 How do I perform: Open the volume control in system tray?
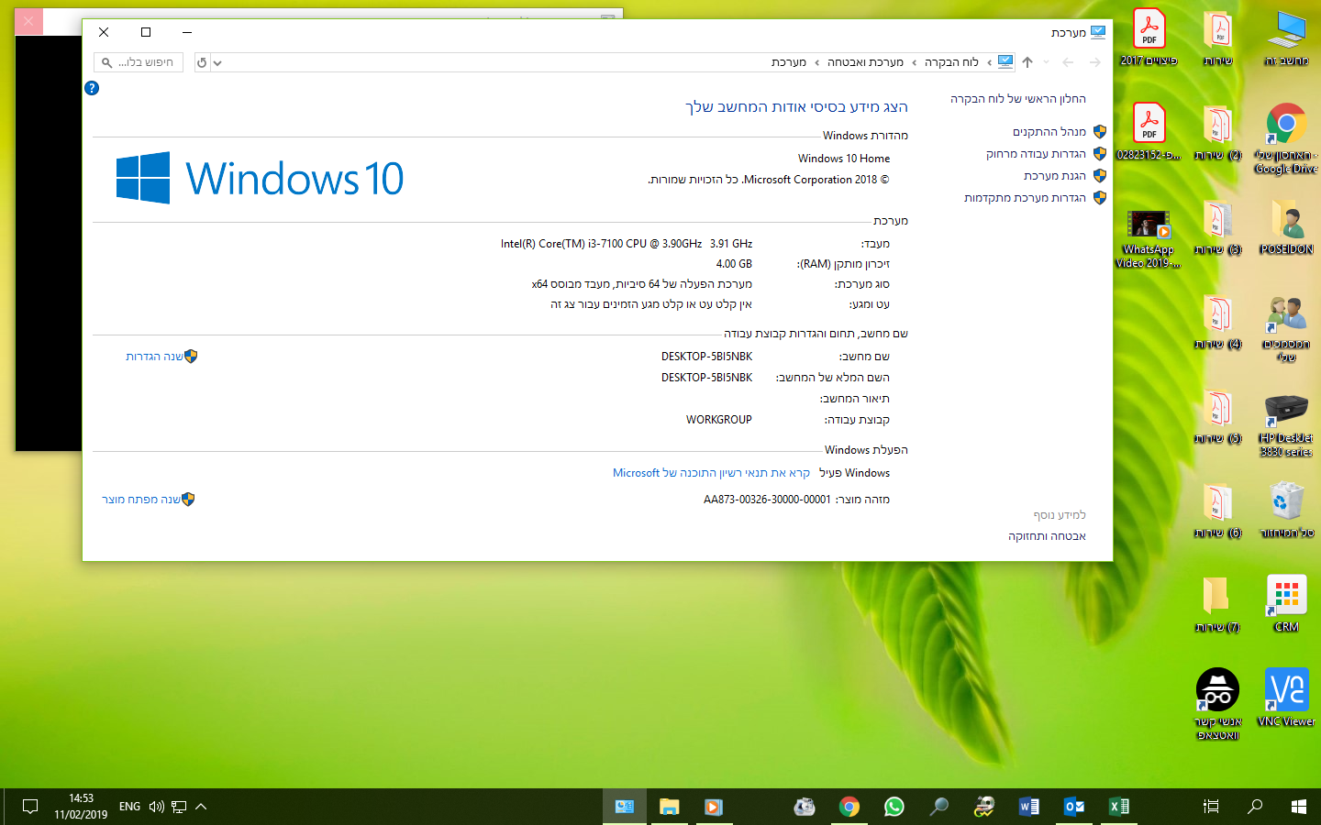(x=156, y=807)
